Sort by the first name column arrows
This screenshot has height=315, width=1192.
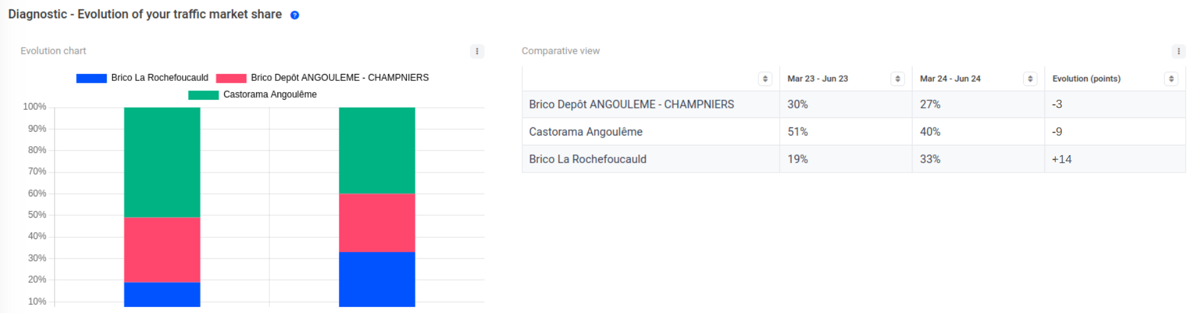[765, 79]
